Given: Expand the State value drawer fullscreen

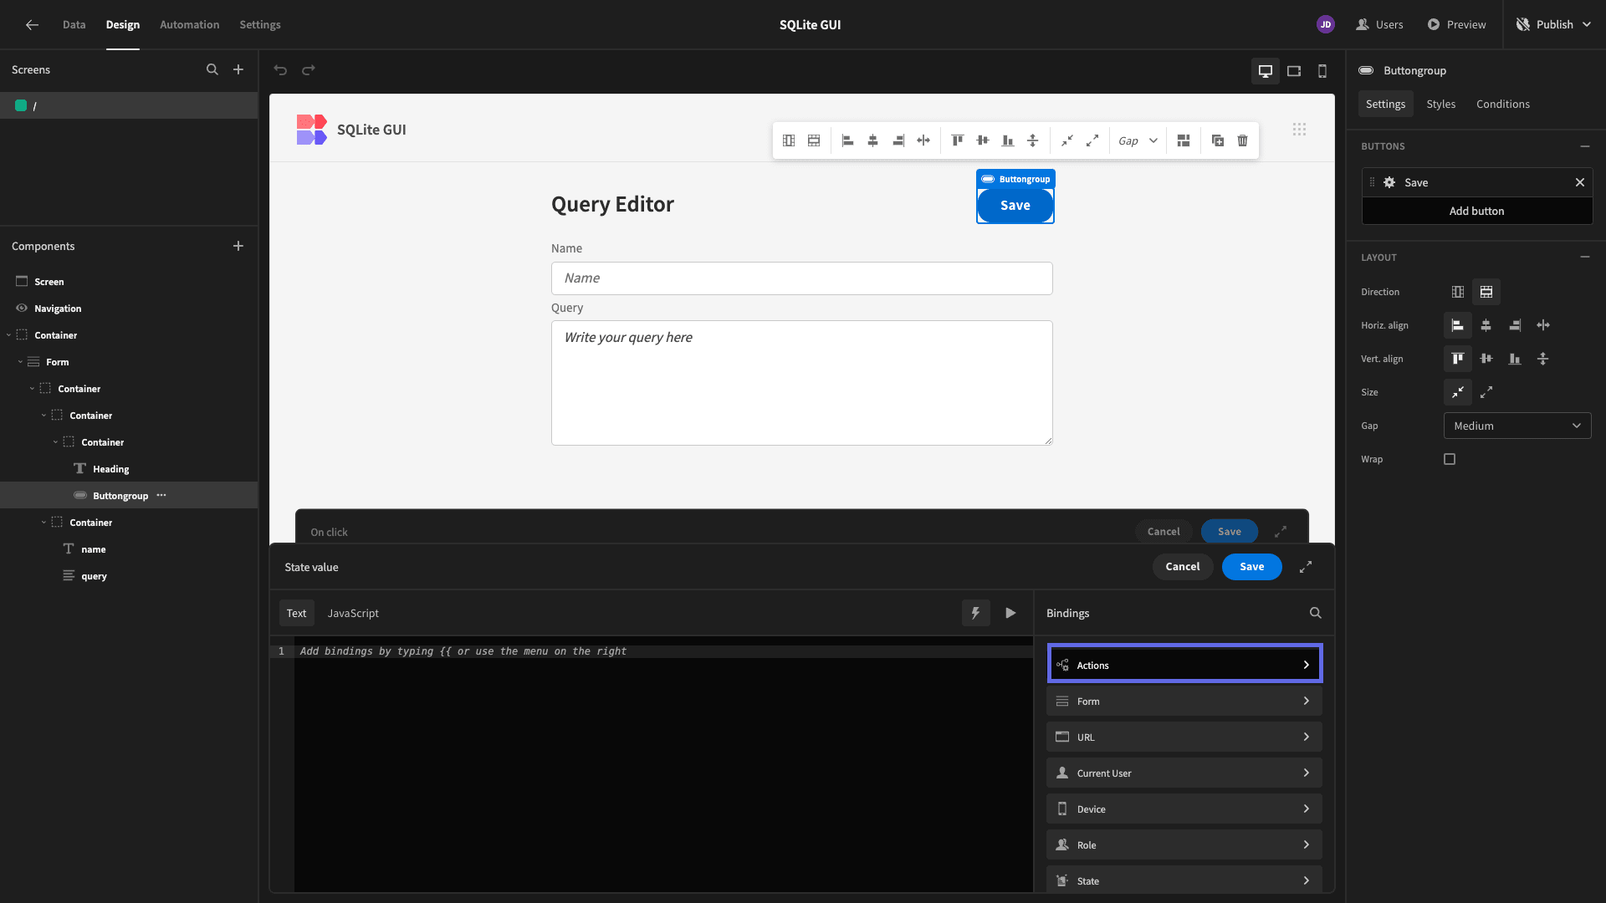Looking at the screenshot, I should tap(1306, 567).
